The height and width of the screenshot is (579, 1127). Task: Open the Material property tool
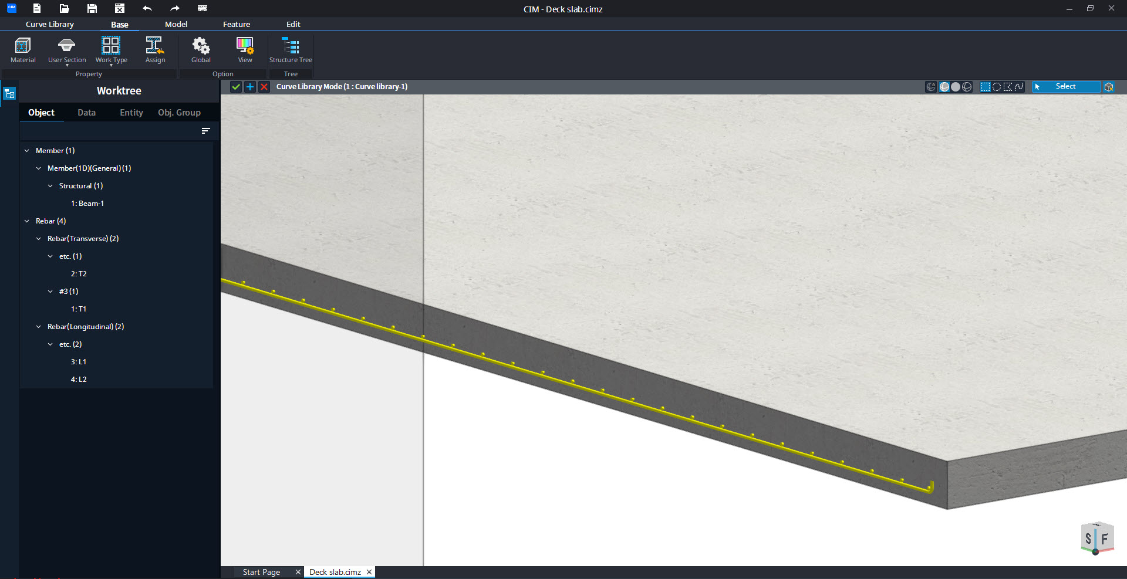tap(23, 50)
